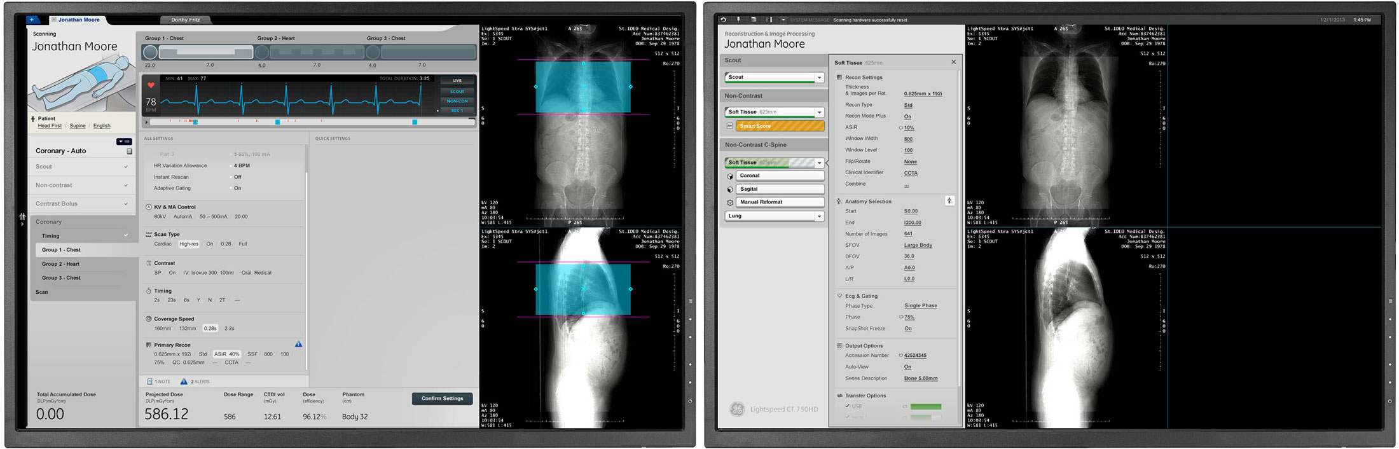Click the Coronary - Auto protocol notes icon
1399x449 pixels.
coord(129,151)
